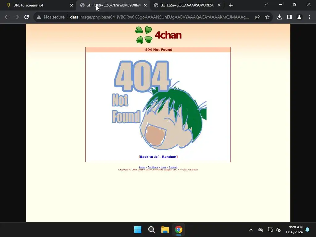Click the cloud sync tray icon
The width and height of the screenshot is (316, 237).
pos(261,230)
